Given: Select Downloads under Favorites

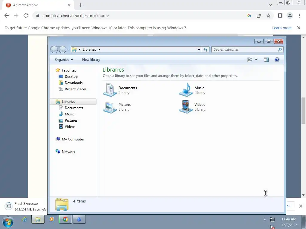Looking at the screenshot, I should (x=74, y=83).
